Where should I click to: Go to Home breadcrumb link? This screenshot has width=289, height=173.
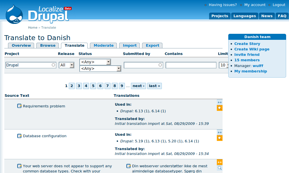pos(33,27)
